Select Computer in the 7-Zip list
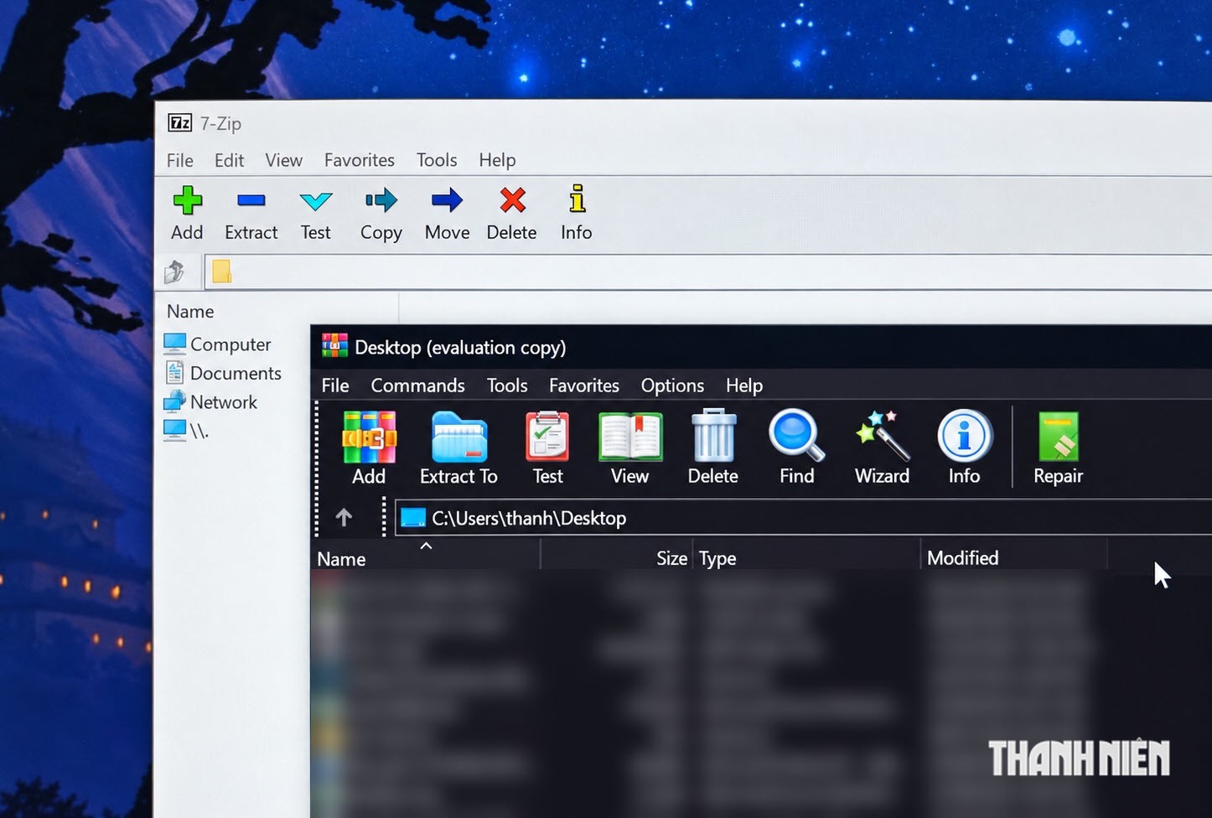Screen dimensions: 1212x818 tap(218, 344)
